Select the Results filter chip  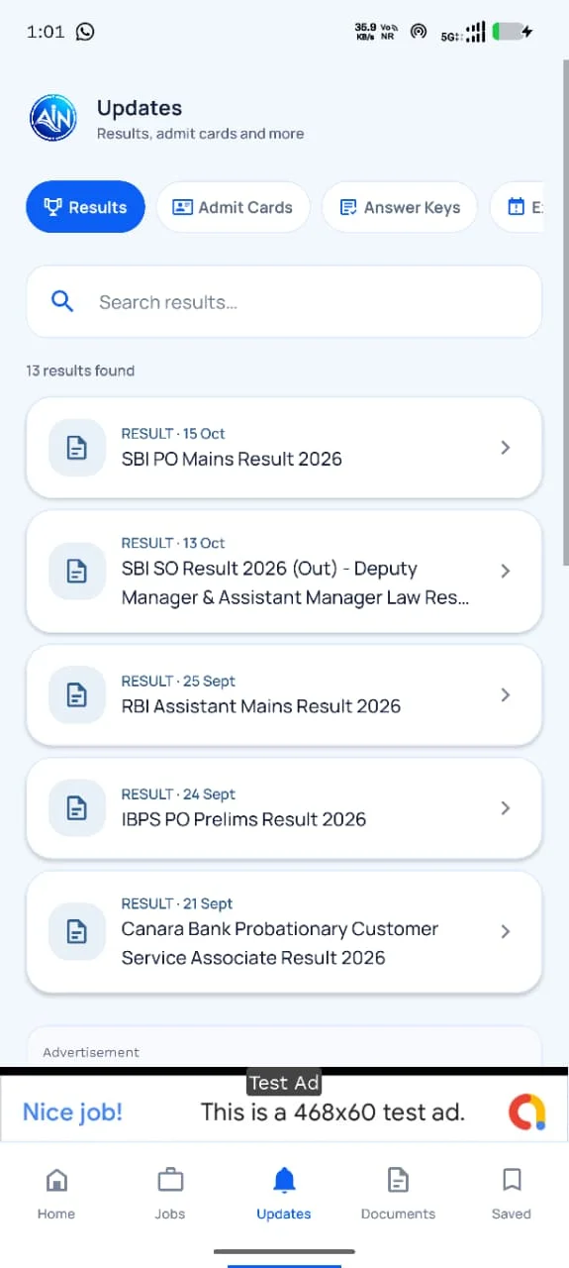[85, 207]
